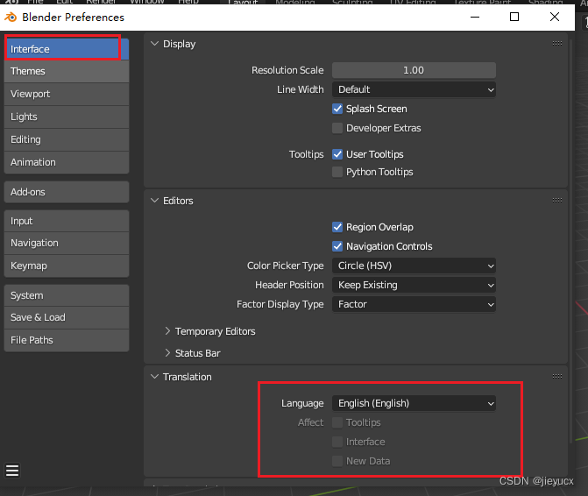This screenshot has width=588, height=496.
Task: Check the Affect New Data translation box
Action: pyautogui.click(x=337, y=461)
